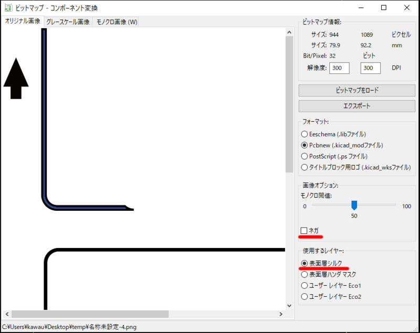The image size is (420, 333).
Task: Choose the PostScript (.psファイル) format
Action: click(x=304, y=156)
